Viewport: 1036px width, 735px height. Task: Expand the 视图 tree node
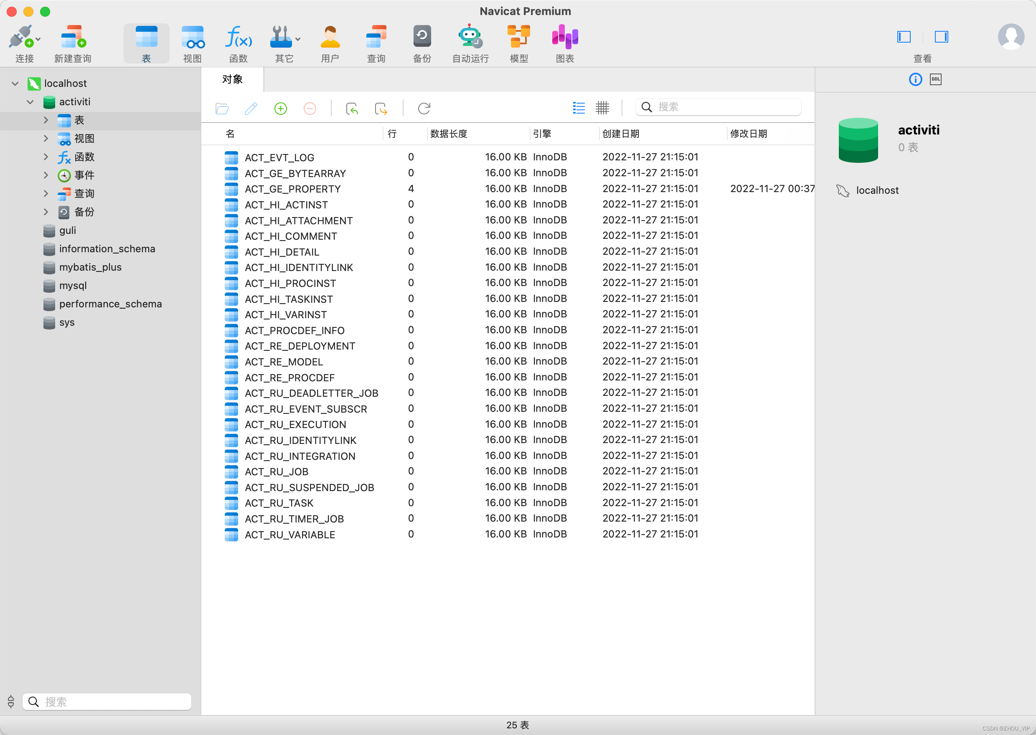(x=46, y=139)
